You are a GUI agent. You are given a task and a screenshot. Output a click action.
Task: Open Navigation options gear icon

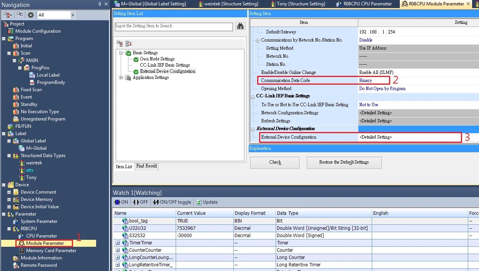(x=31, y=15)
